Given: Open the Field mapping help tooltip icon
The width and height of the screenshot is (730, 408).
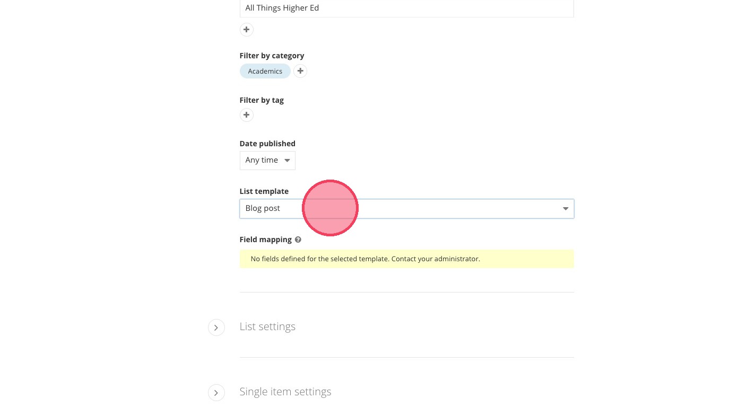Looking at the screenshot, I should tap(298, 240).
